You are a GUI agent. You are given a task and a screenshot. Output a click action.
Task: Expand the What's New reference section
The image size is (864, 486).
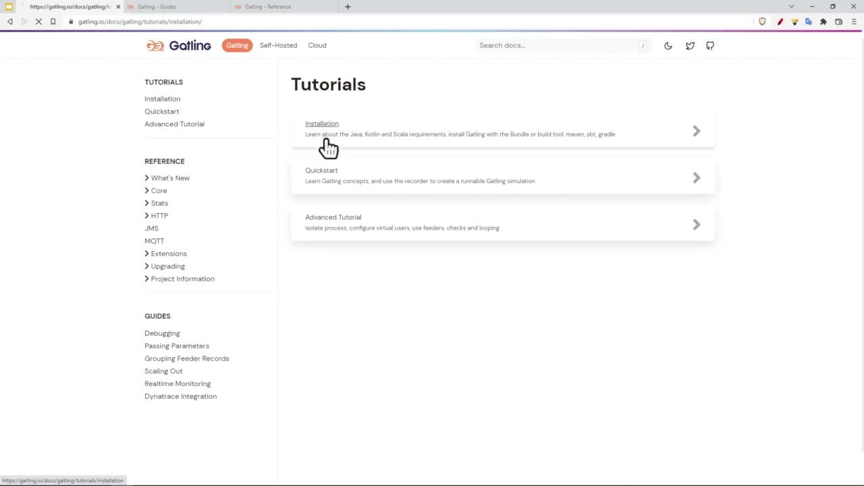(170, 178)
